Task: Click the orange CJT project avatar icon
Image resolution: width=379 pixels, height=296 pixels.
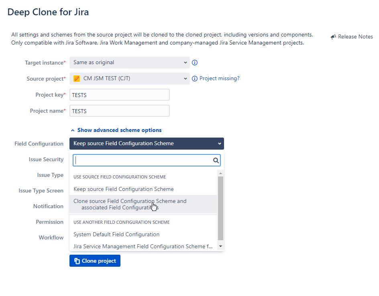Action: click(x=77, y=79)
